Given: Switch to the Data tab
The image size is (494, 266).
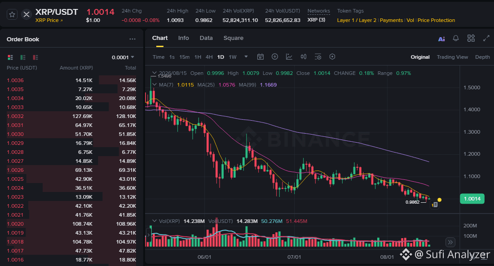Looking at the screenshot, I should tap(206, 38).
